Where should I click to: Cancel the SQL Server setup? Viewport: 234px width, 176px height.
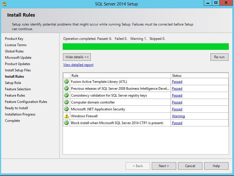190,166
